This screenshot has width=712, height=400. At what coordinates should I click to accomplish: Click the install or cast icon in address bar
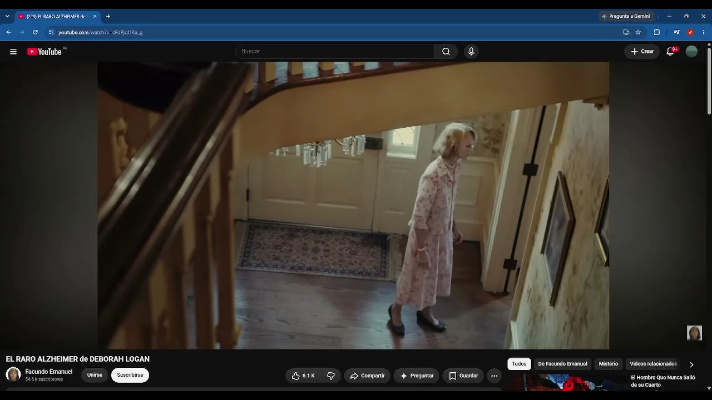click(x=626, y=32)
